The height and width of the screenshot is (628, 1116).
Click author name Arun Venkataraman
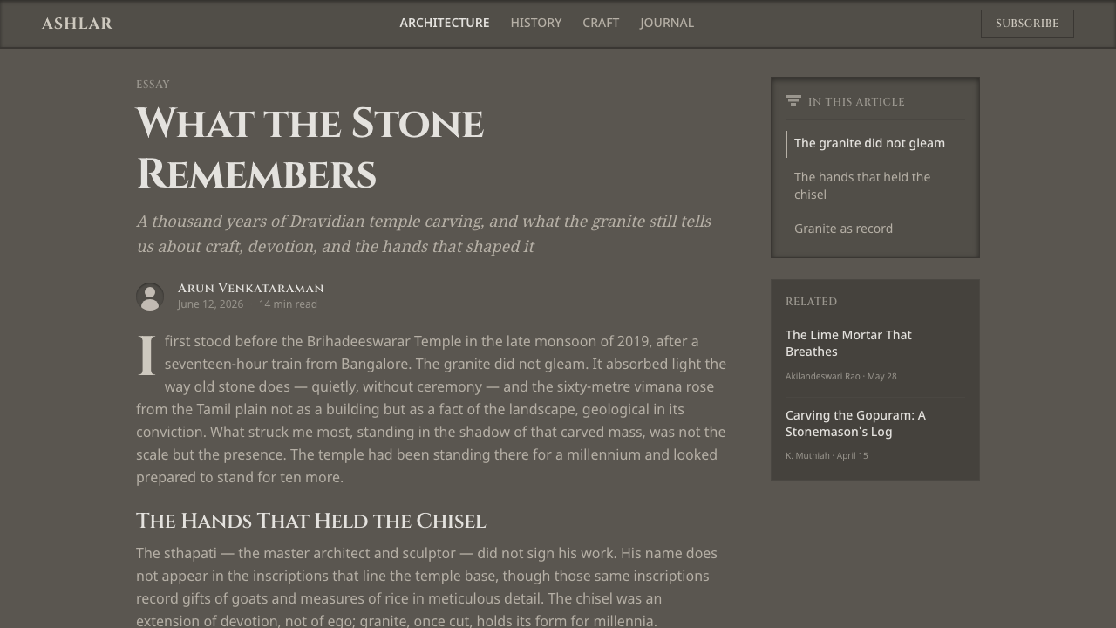(x=250, y=288)
